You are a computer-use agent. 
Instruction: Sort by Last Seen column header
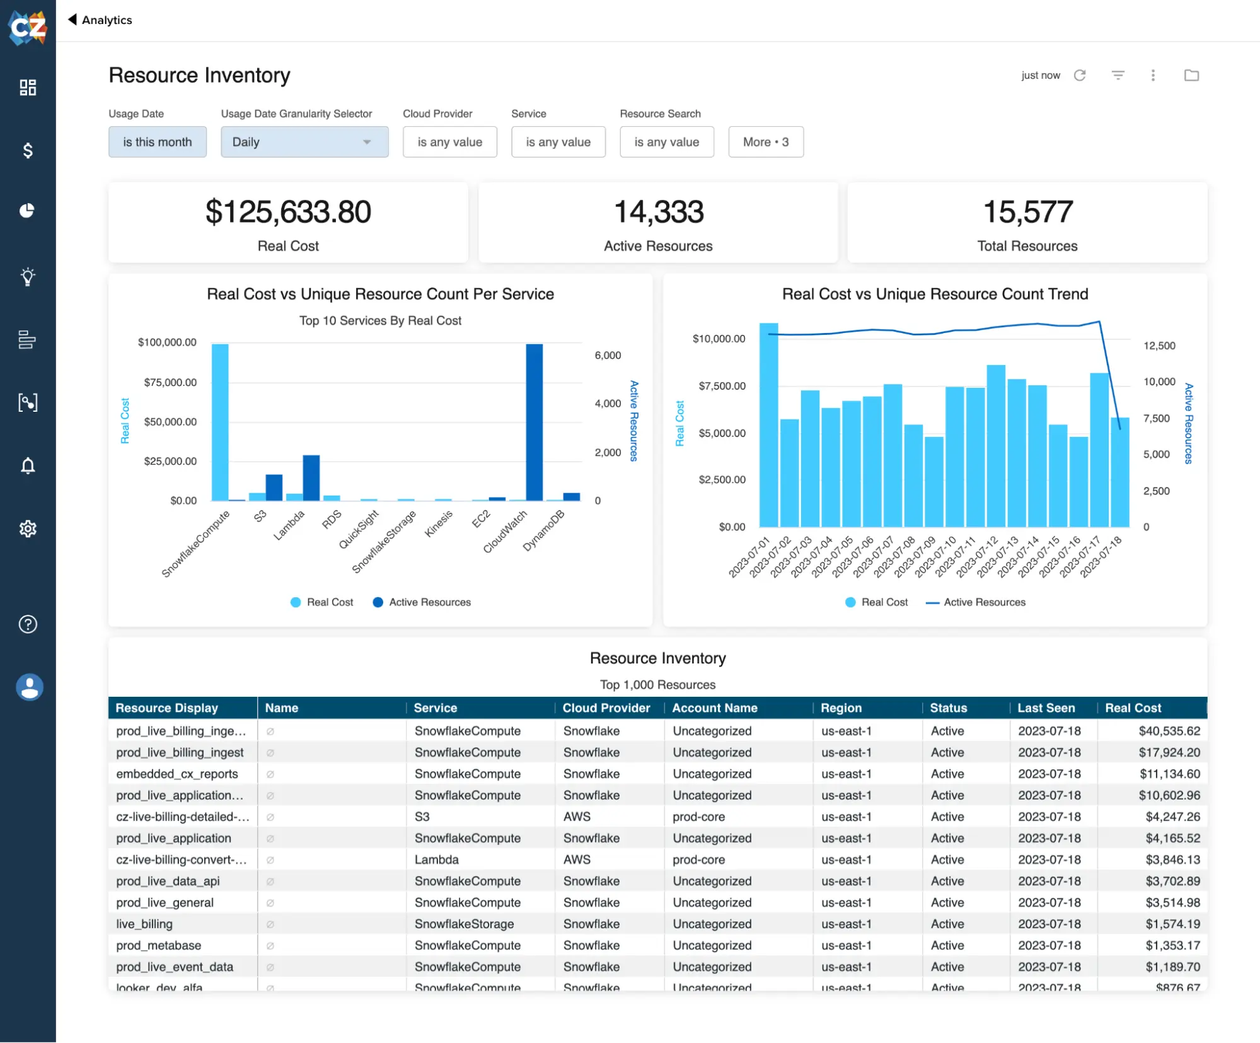point(1053,708)
